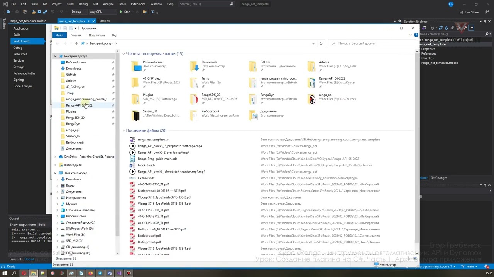Click the Explorer refresh button next to address bar
This screenshot has height=277, width=494.
coord(321,43)
